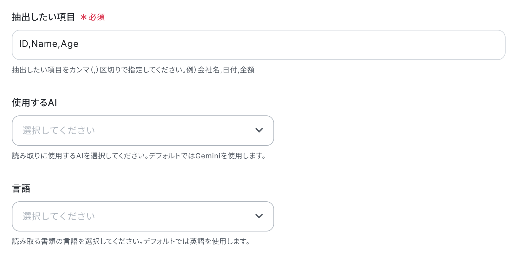Click the empty area inside the 抽出したい項目 field

tap(292, 45)
